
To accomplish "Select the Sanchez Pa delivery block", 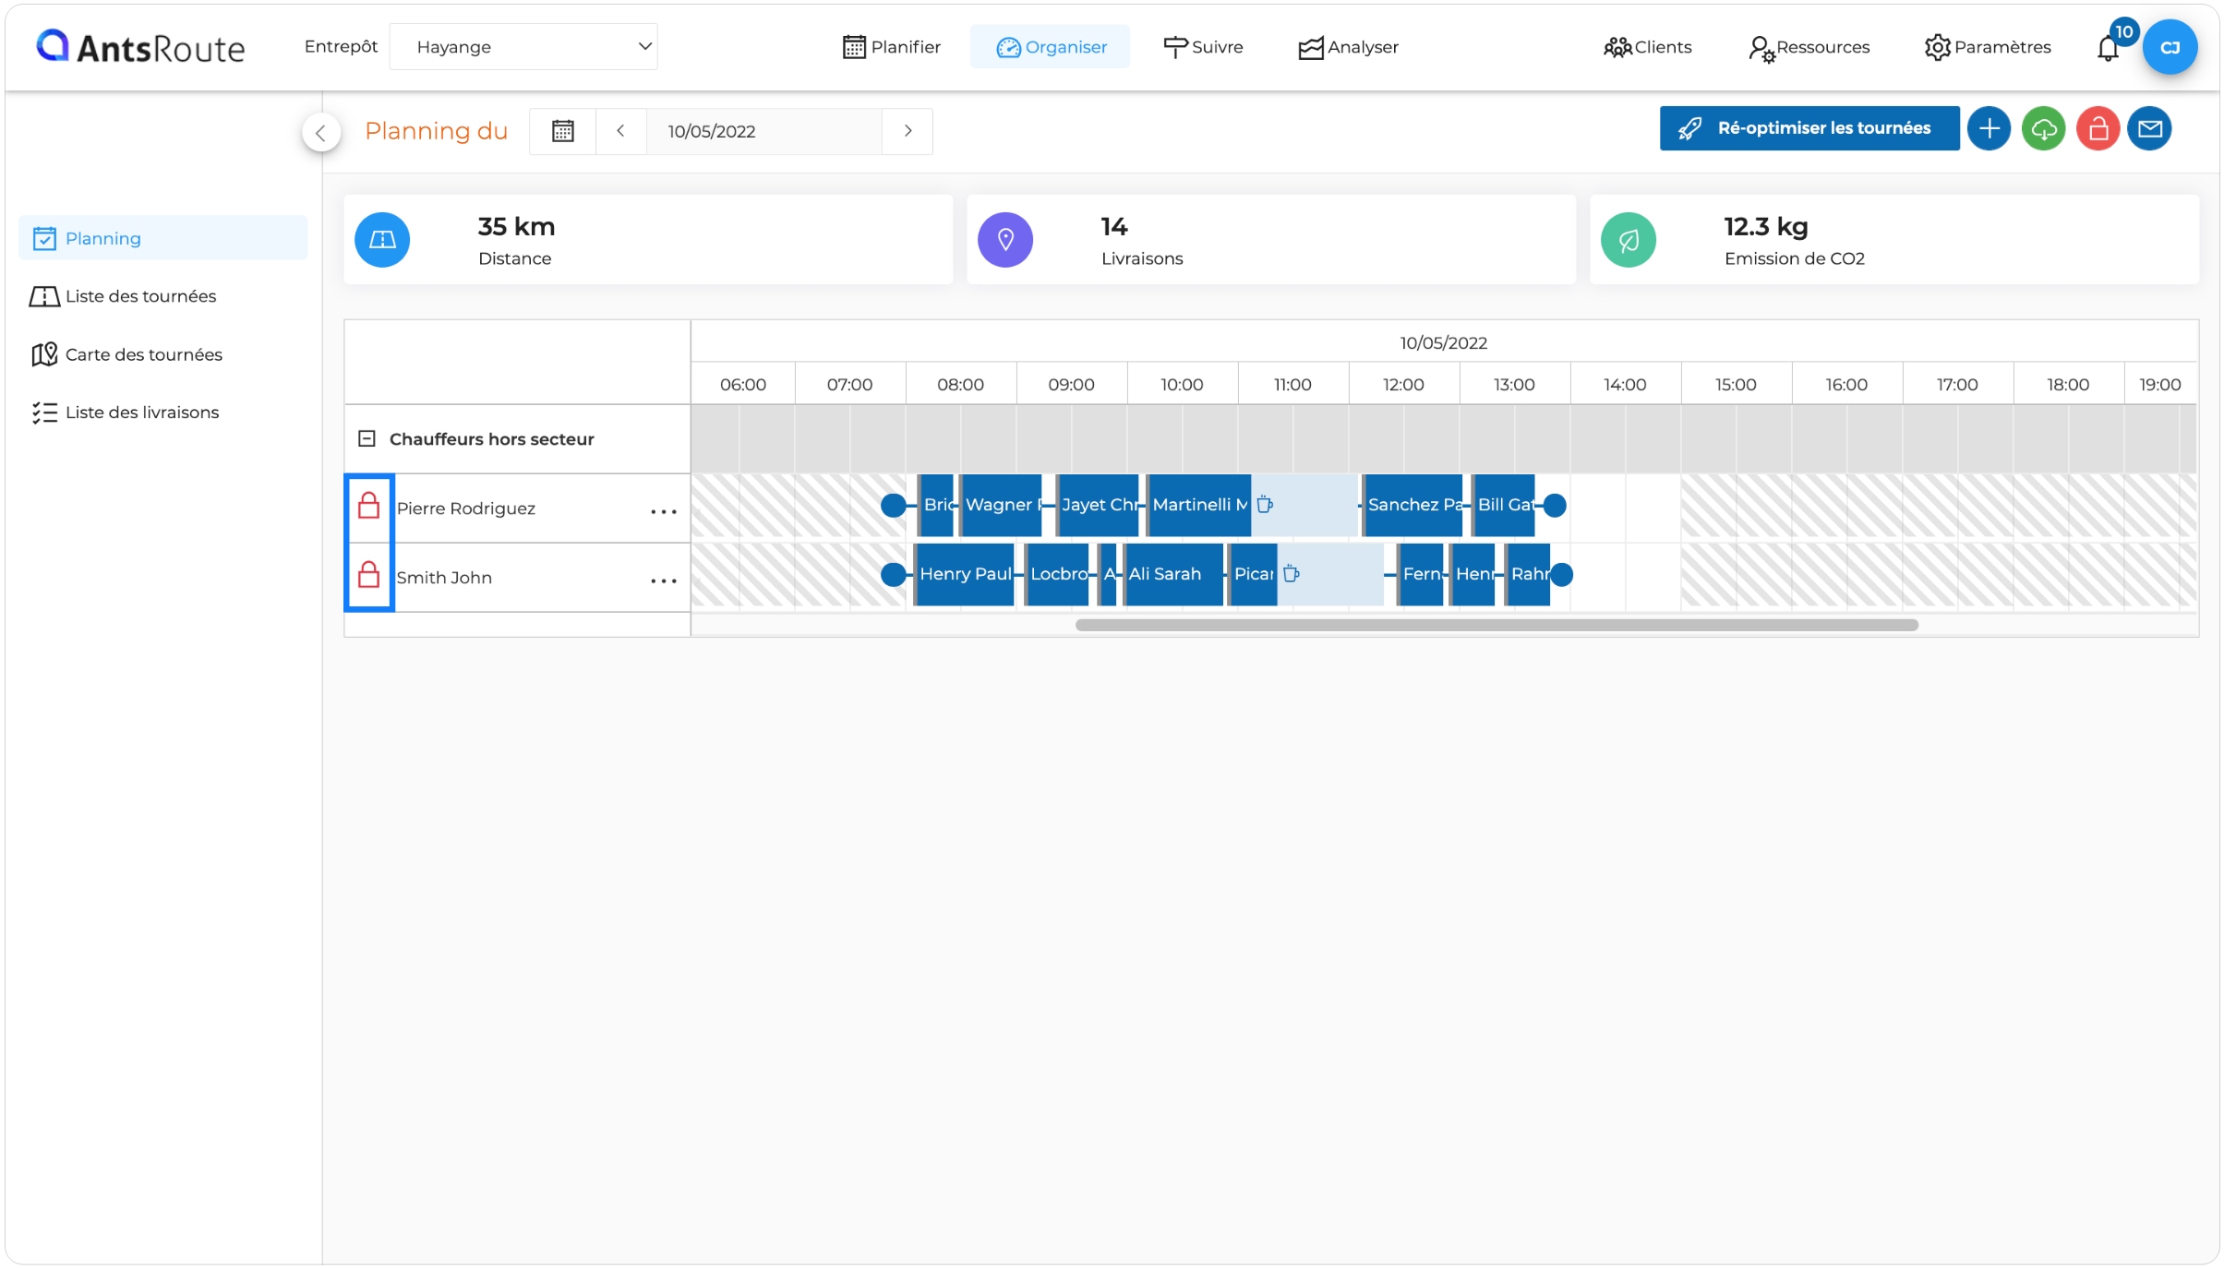I will tap(1413, 506).
